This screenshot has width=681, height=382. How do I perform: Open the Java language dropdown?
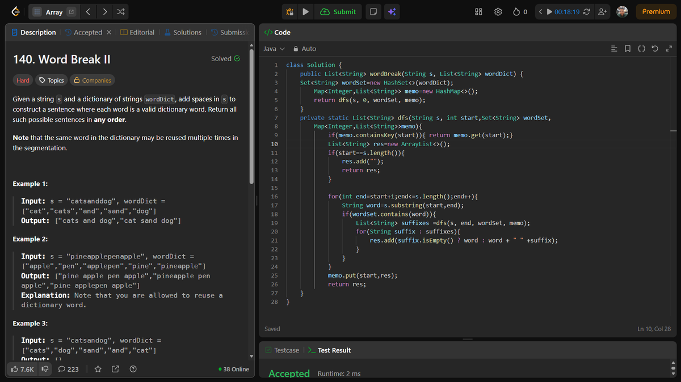point(274,49)
